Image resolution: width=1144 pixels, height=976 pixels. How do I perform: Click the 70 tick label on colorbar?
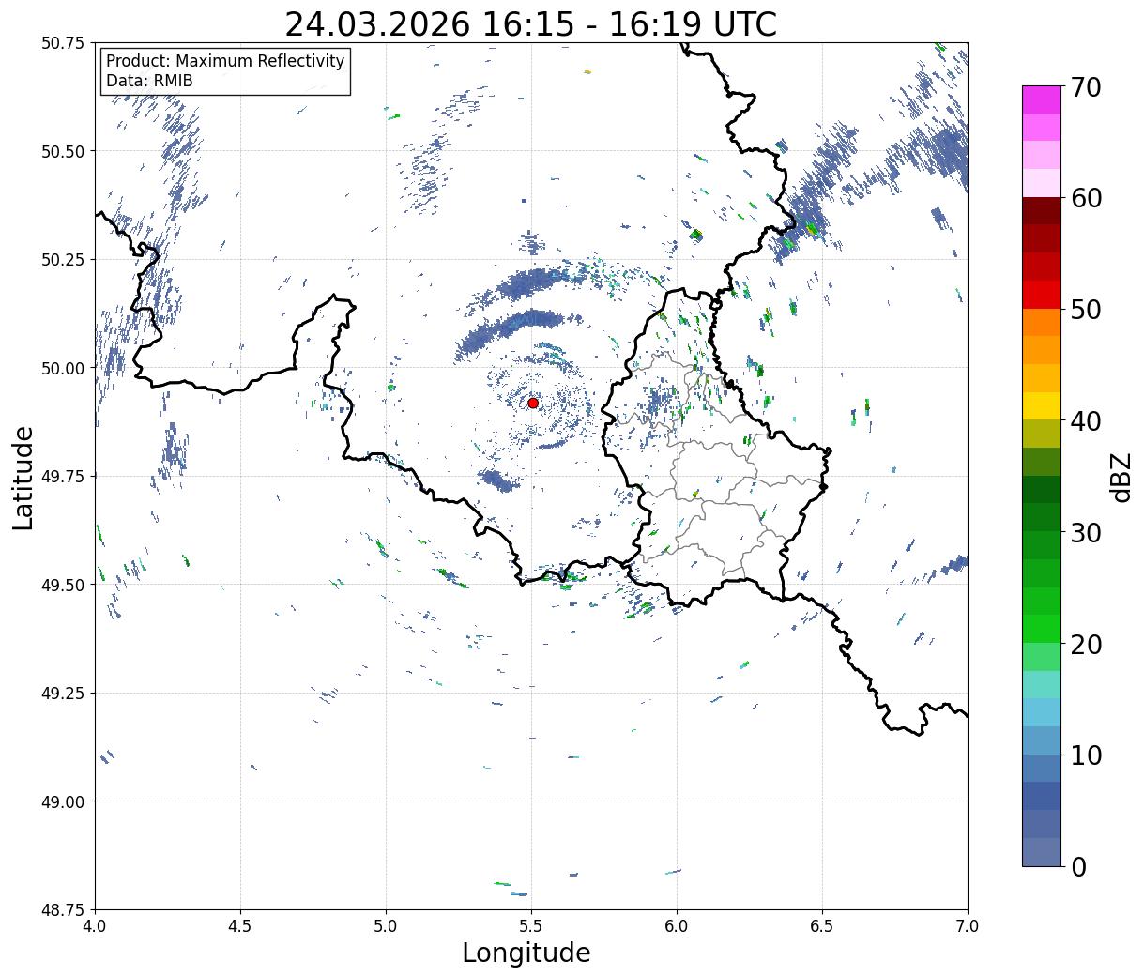(1085, 87)
